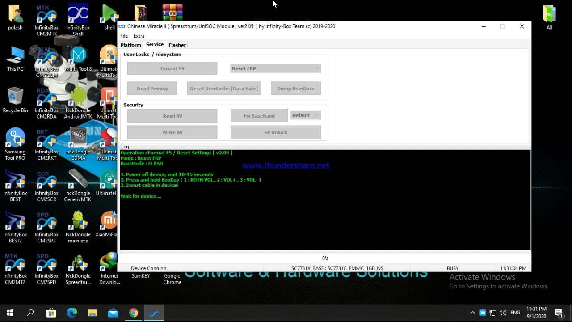Open Internet Download Manager icon
Viewport: 572px width, 322px height.
click(x=109, y=269)
